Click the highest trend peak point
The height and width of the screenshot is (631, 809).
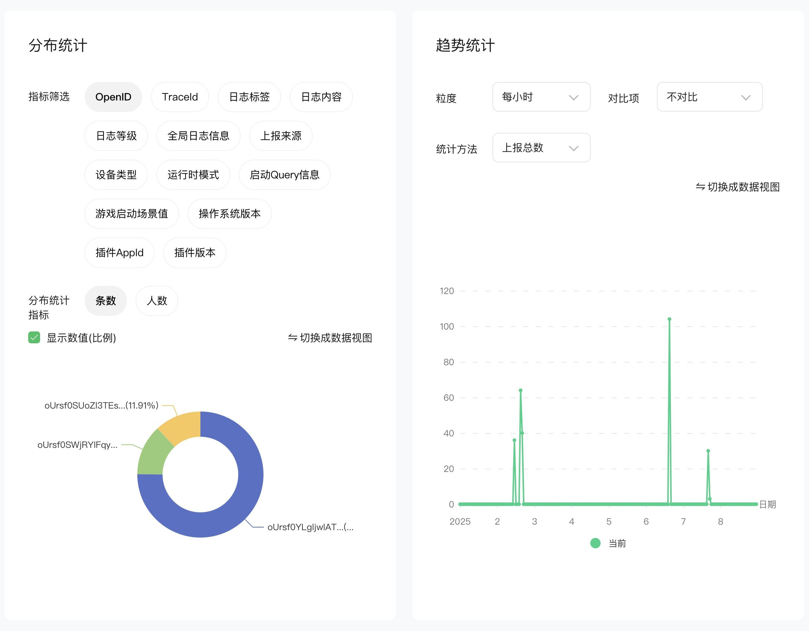pyautogui.click(x=669, y=319)
